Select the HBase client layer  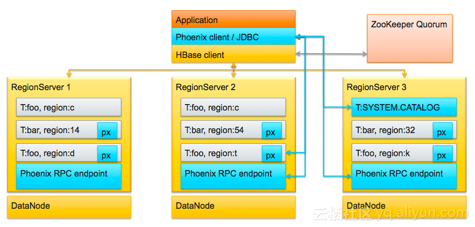[233, 54]
